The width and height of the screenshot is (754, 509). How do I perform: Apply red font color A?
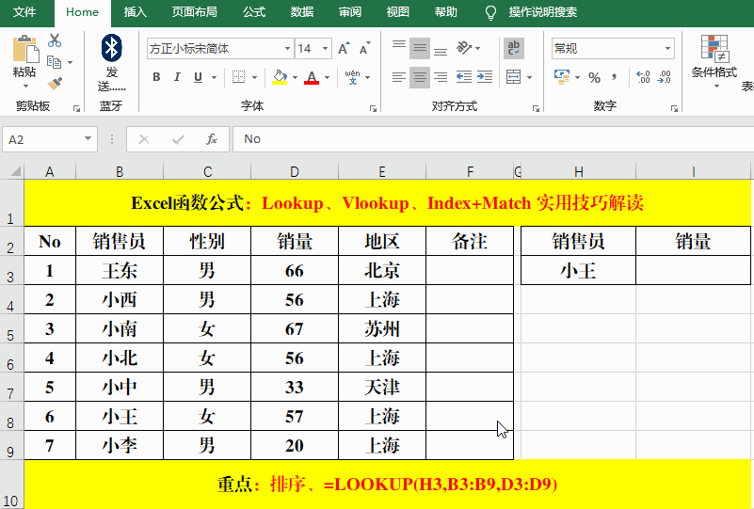[x=312, y=77]
